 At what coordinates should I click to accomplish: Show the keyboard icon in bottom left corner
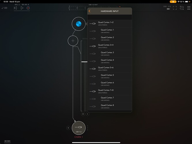point(7,141)
